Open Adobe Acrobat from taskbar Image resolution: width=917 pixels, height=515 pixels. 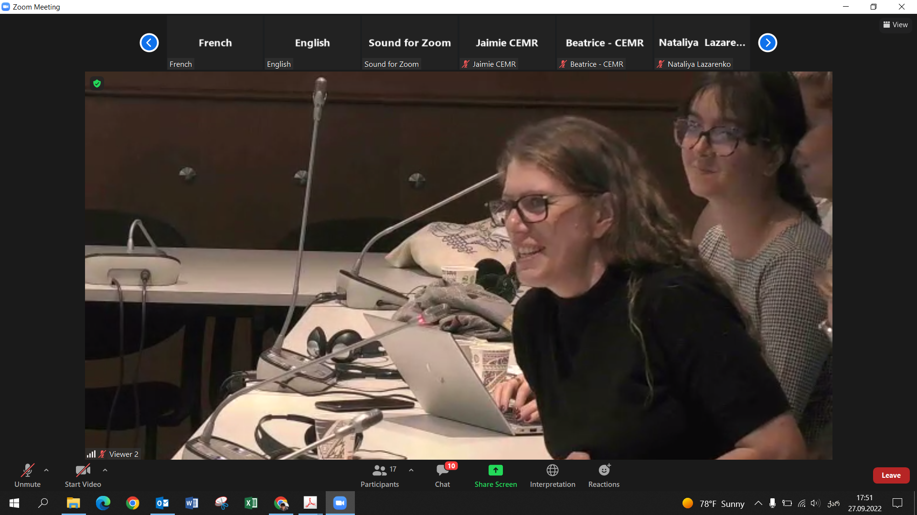click(x=310, y=503)
